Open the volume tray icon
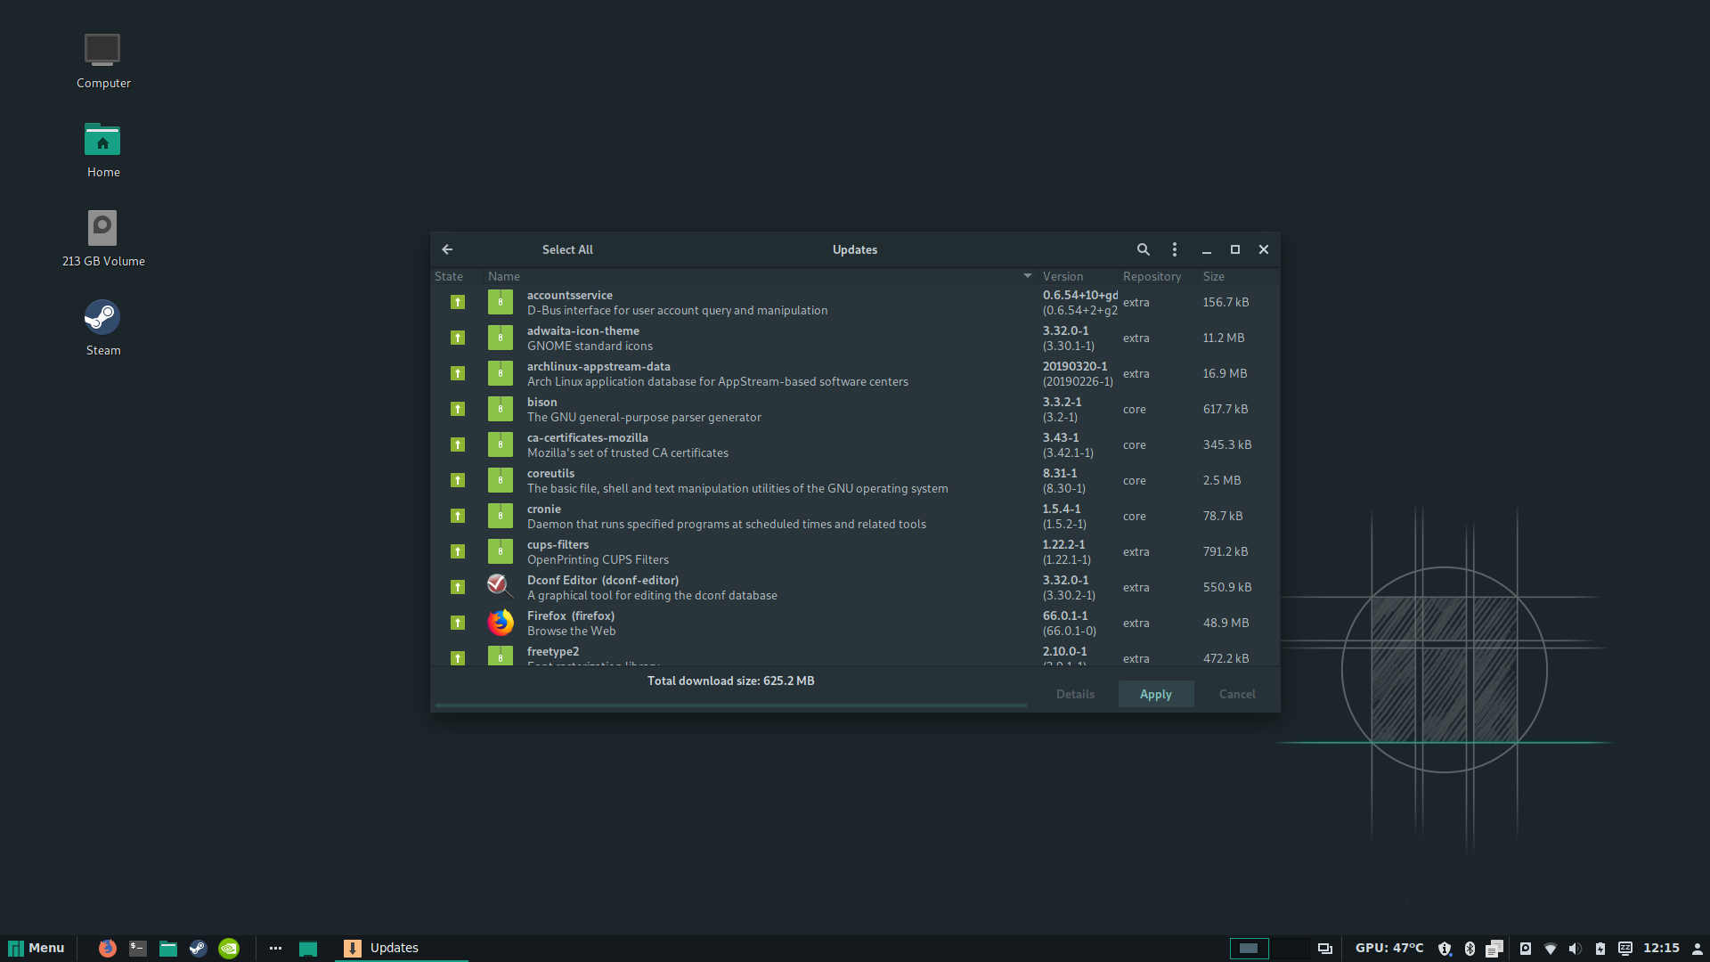Viewport: 1710px width, 962px height. 1575,949
